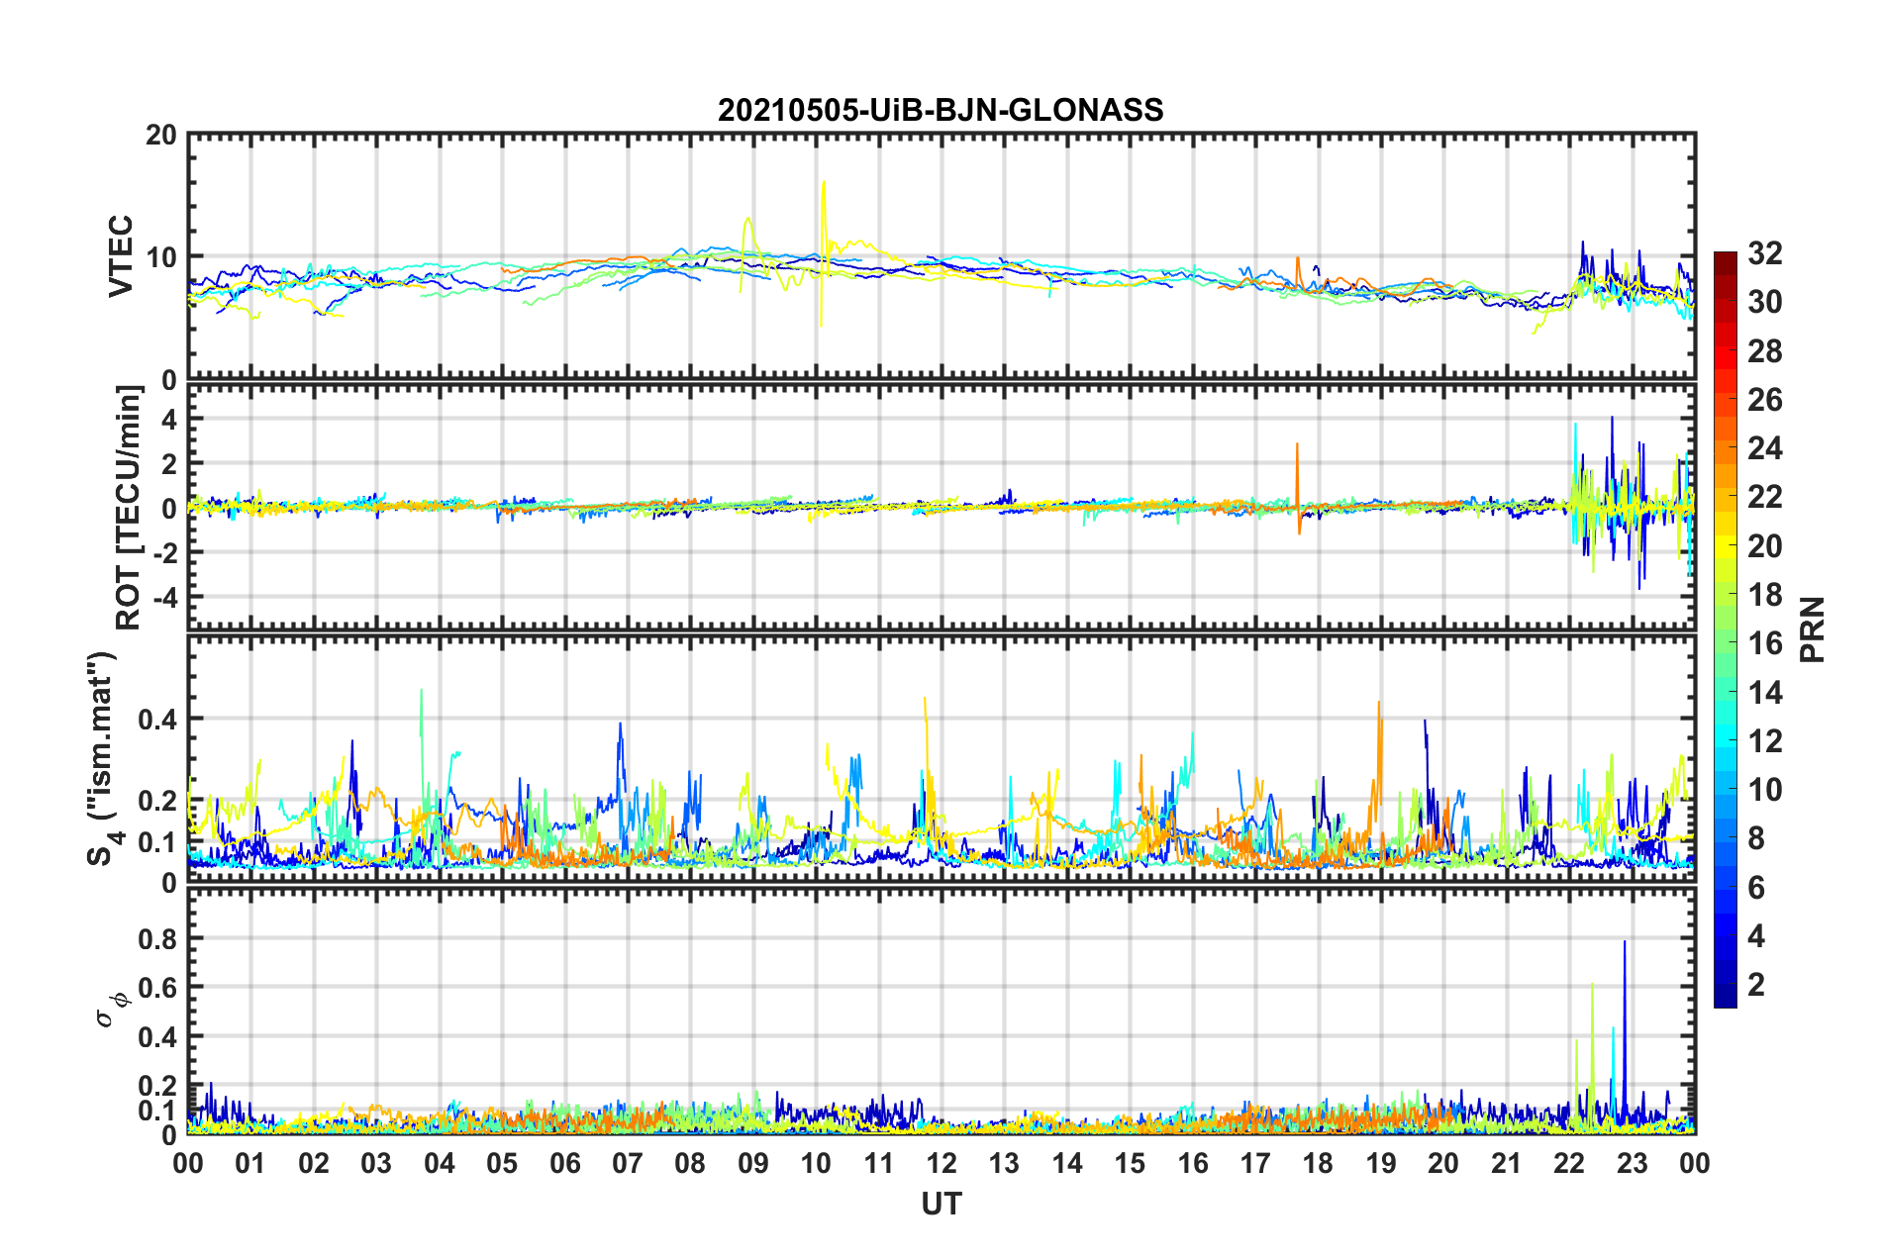The image size is (1883, 1259).
Task: Click inside the ROT plot area
Action: 941,507
